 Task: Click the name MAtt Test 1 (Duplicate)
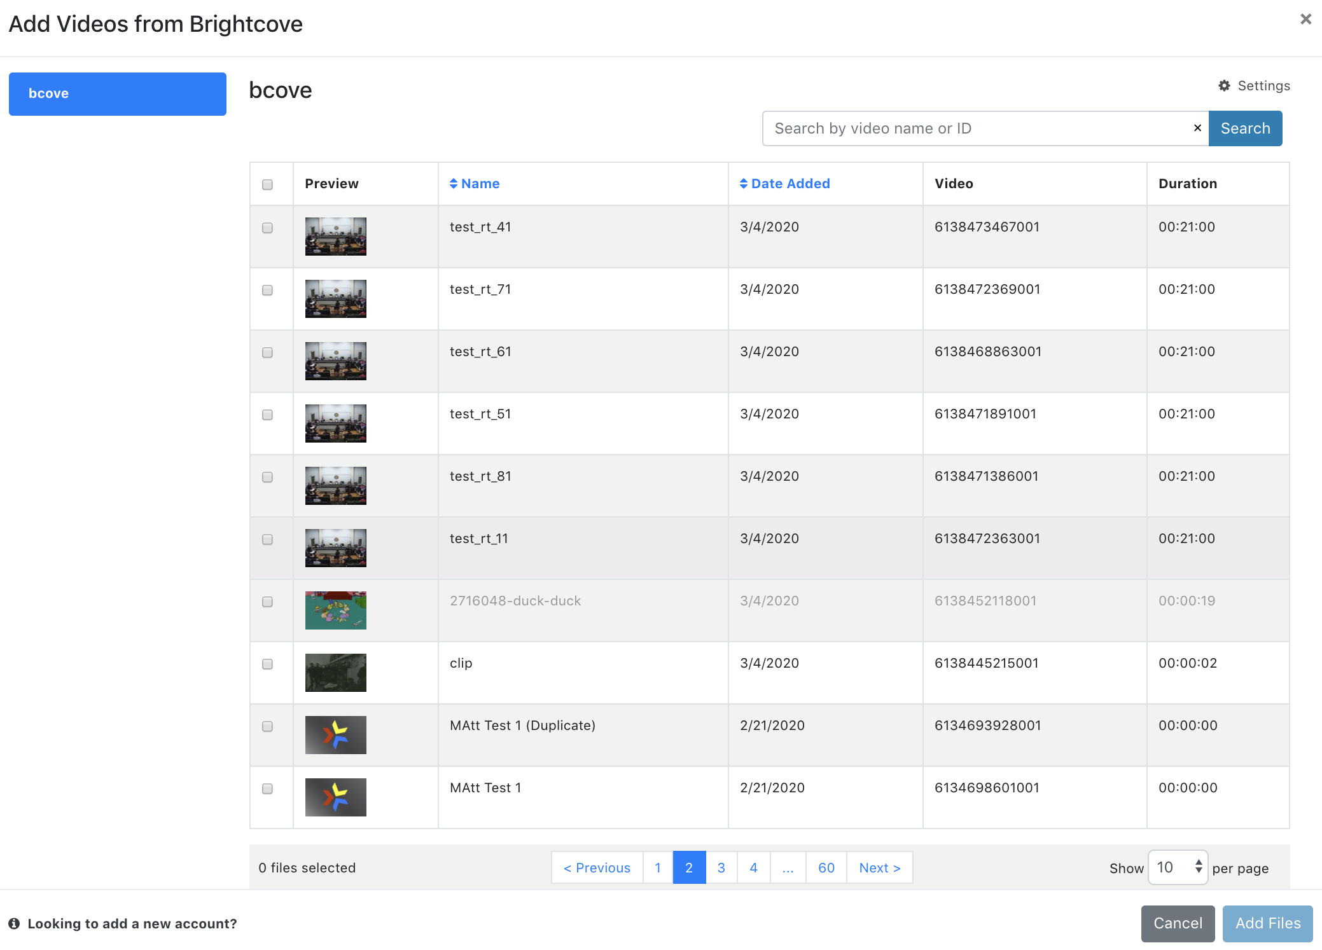click(522, 726)
